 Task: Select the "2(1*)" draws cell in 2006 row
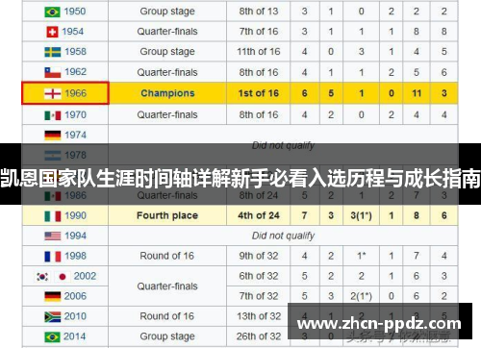point(361,296)
